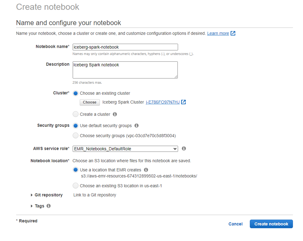Click the info icon next to Tags
303x241 pixels.
pyautogui.click(x=49, y=206)
